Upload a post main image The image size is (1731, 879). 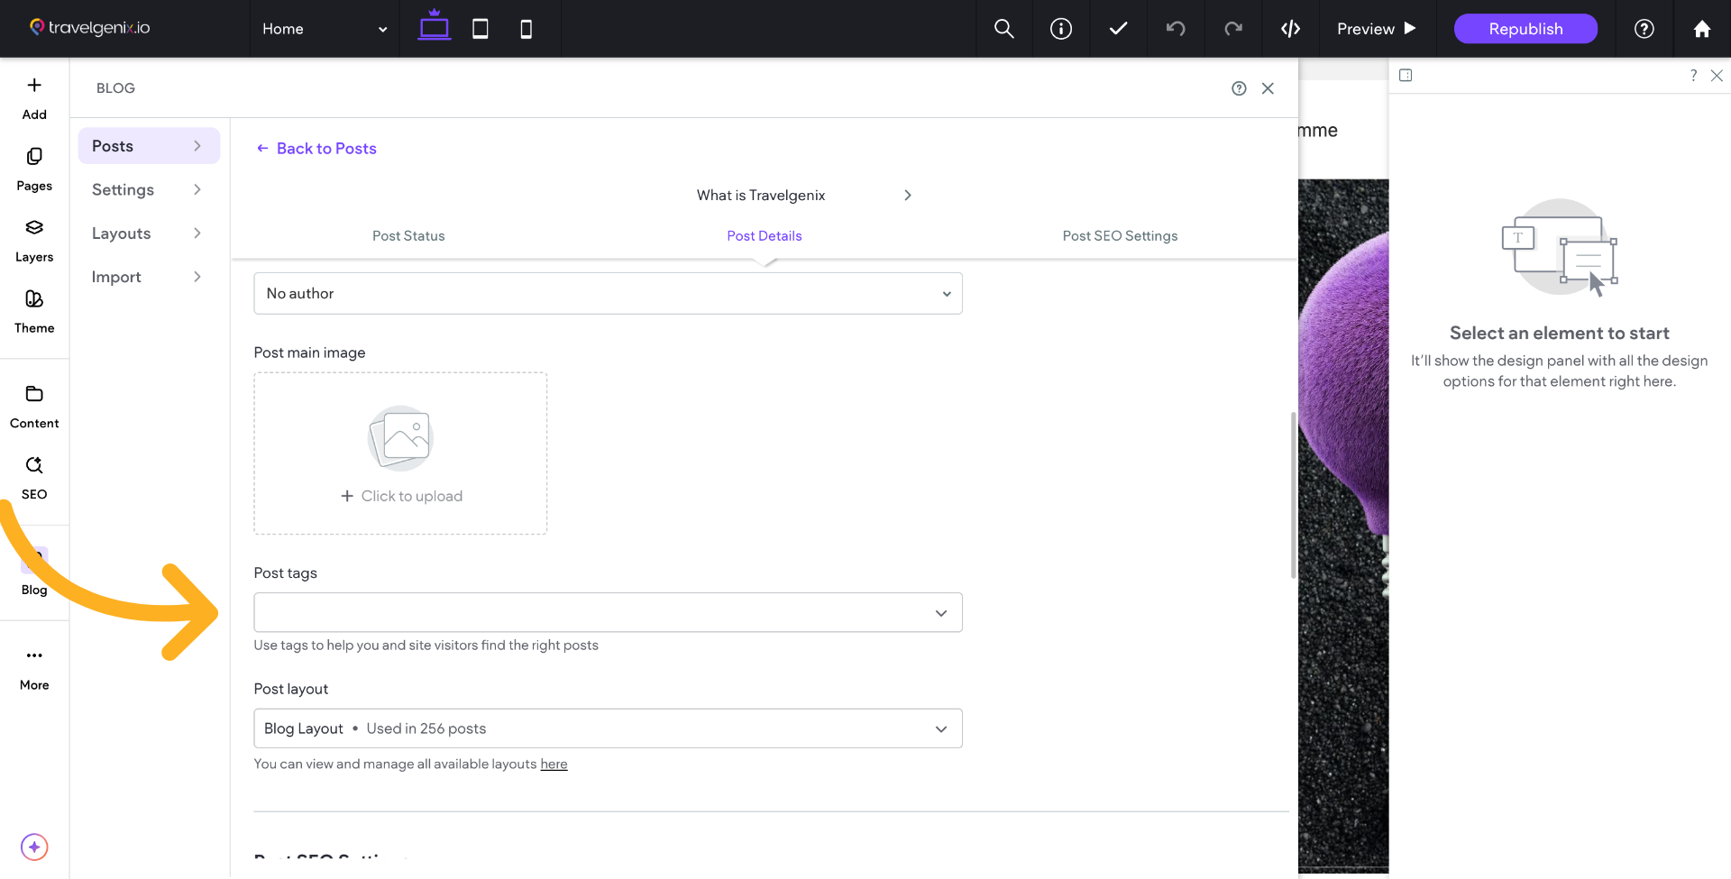coord(400,453)
